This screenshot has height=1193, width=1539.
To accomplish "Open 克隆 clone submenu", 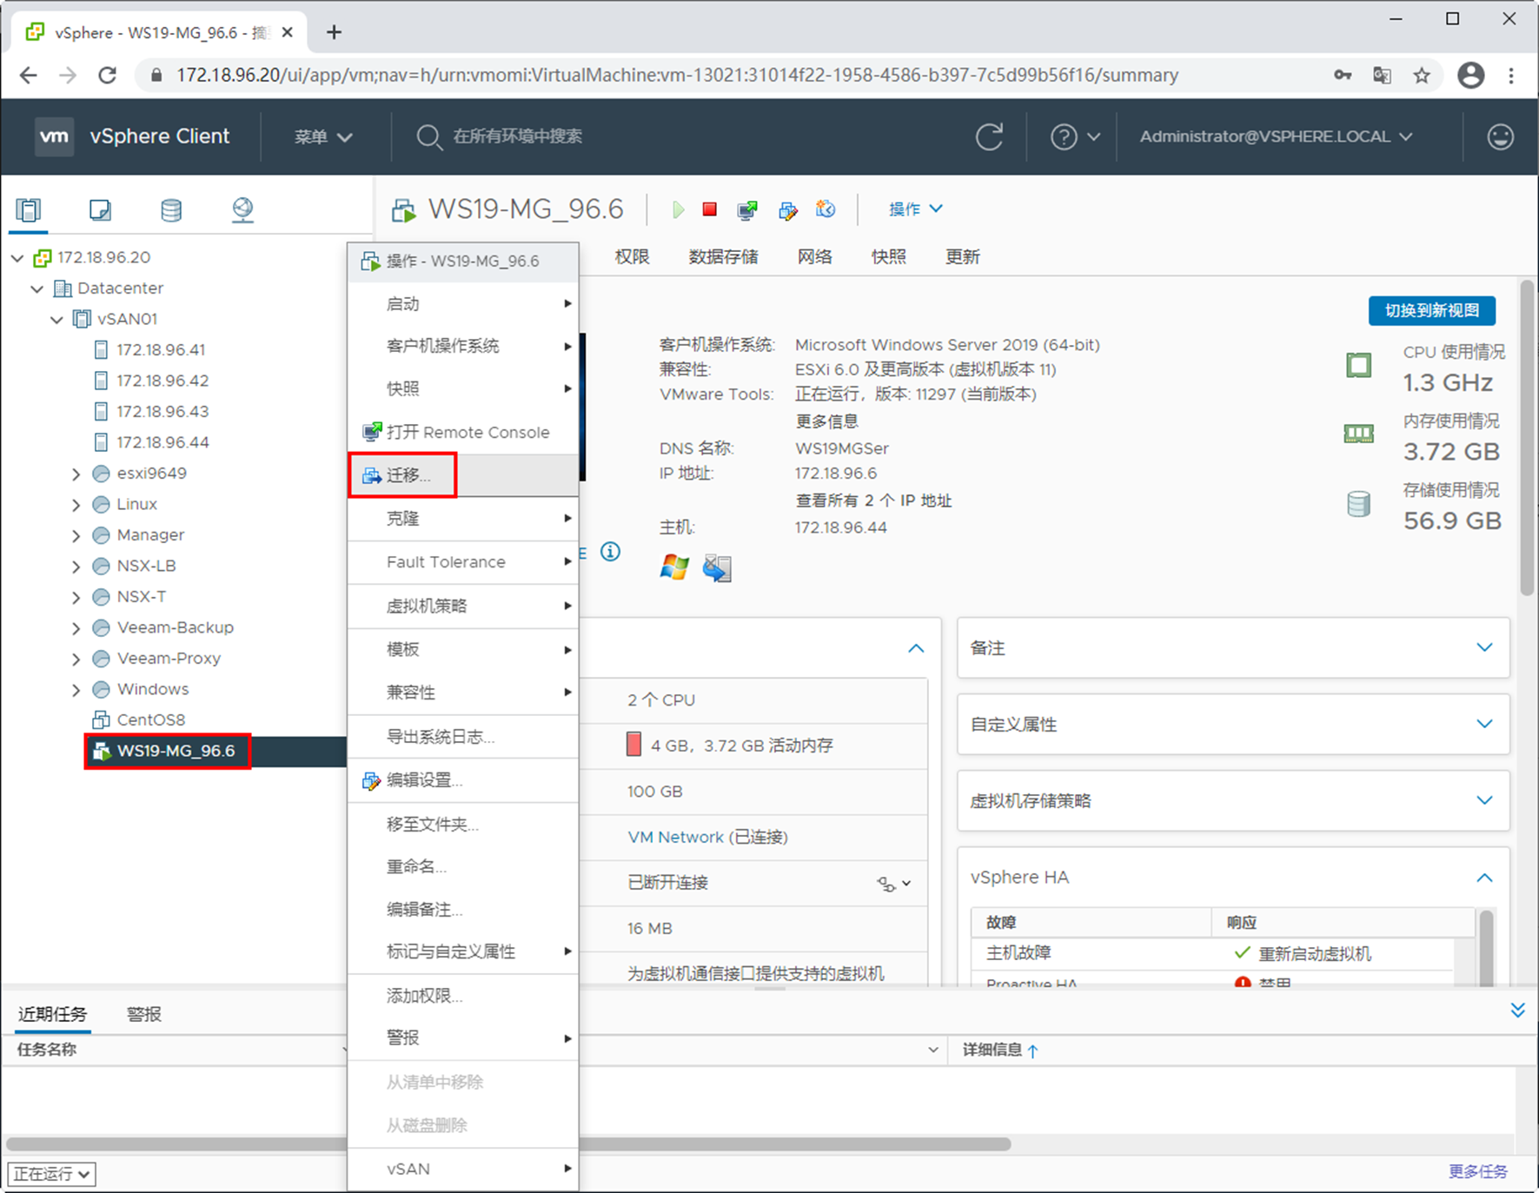I will [x=463, y=519].
